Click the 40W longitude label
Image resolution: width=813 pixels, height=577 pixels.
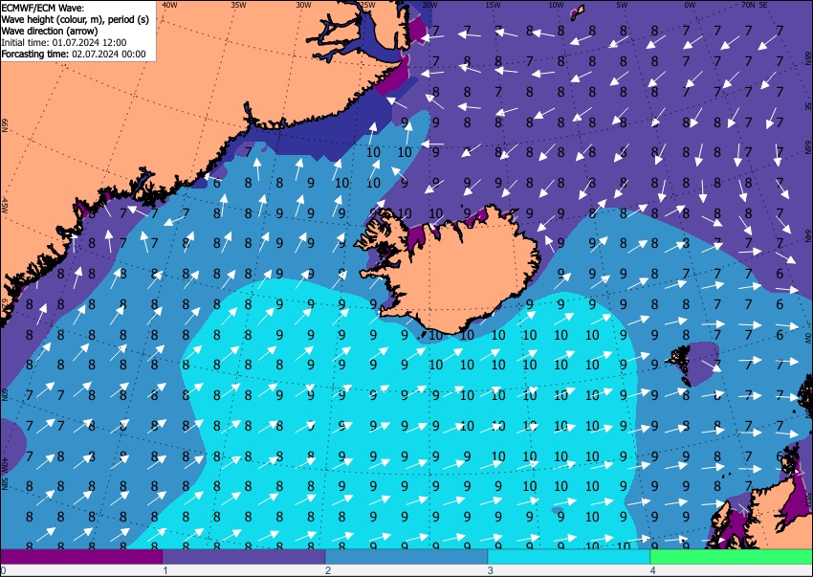tap(169, 5)
